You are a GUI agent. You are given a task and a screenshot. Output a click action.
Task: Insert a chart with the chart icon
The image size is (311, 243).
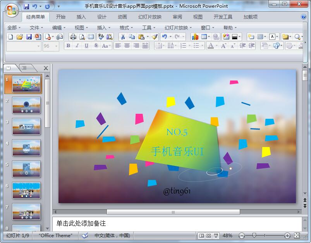click(x=195, y=37)
